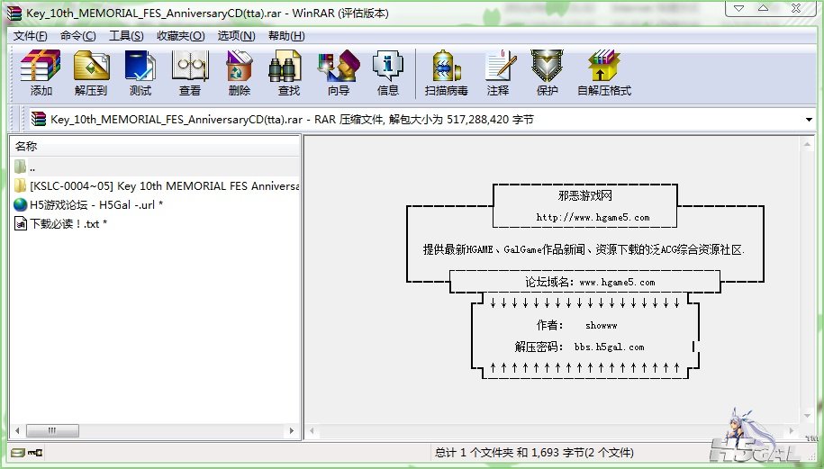Click the 删除 (Delete) toolbar icon
824x469 pixels.
(x=240, y=73)
